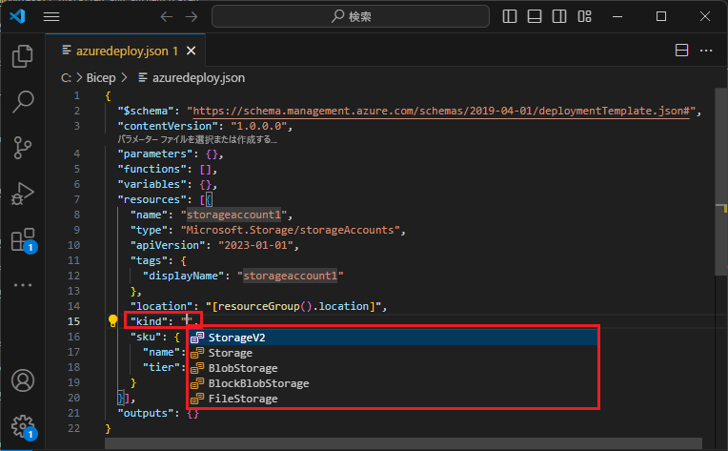Click the "resources" key on line 7
This screenshot has width=728, height=451.
pyautogui.click(x=152, y=199)
